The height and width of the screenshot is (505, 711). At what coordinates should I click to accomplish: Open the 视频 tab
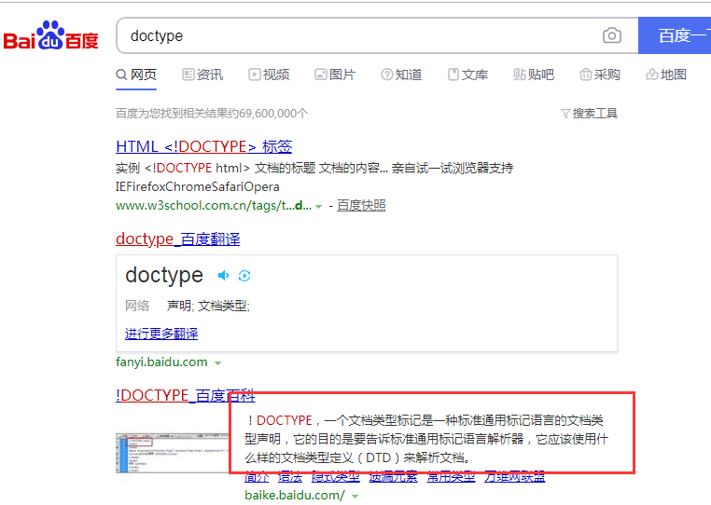coord(269,75)
